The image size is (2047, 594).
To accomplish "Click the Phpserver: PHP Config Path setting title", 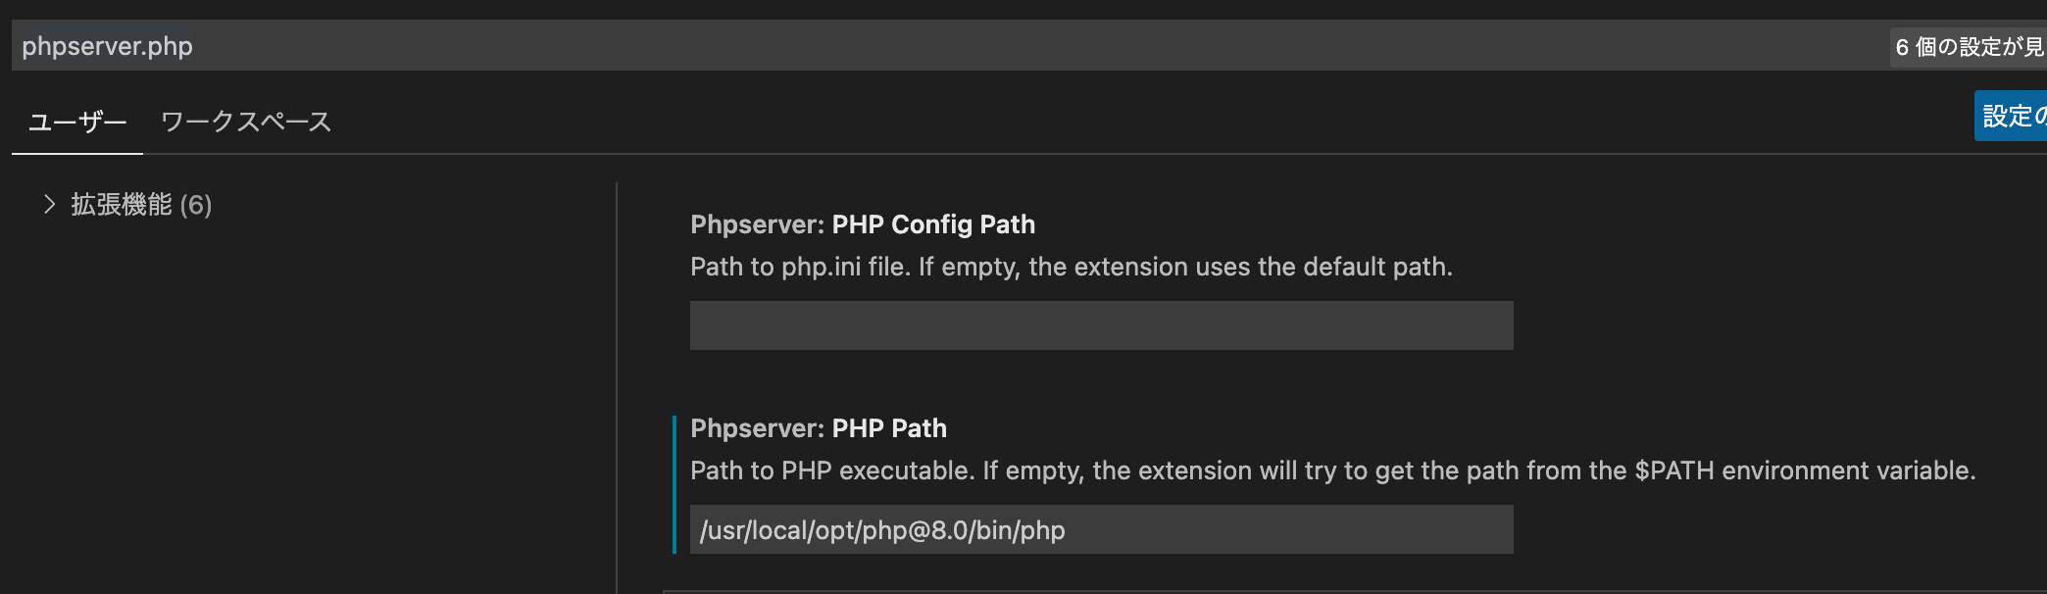I will coord(862,223).
